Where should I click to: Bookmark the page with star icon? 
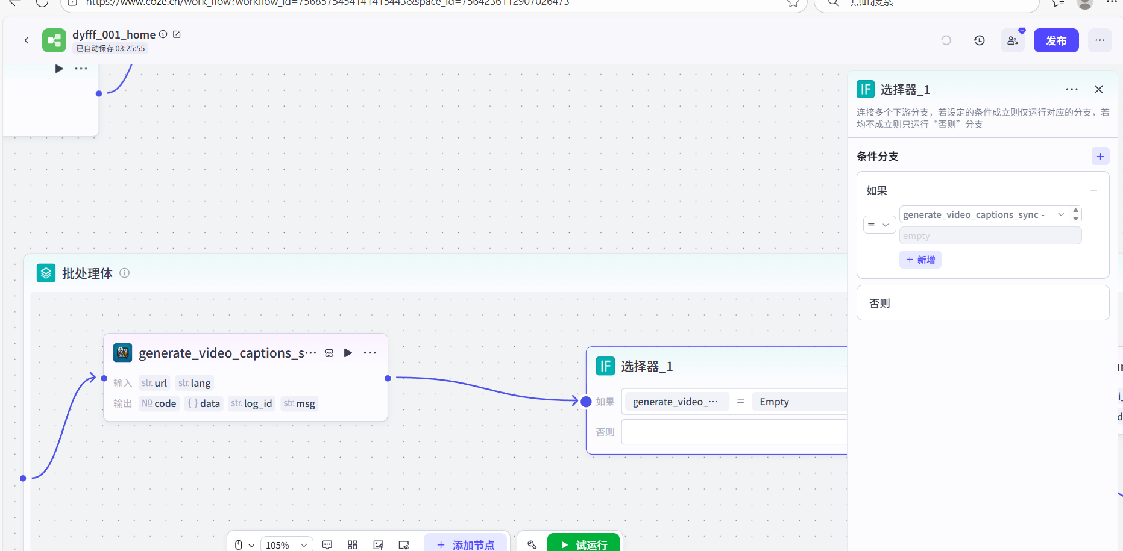pyautogui.click(x=793, y=3)
